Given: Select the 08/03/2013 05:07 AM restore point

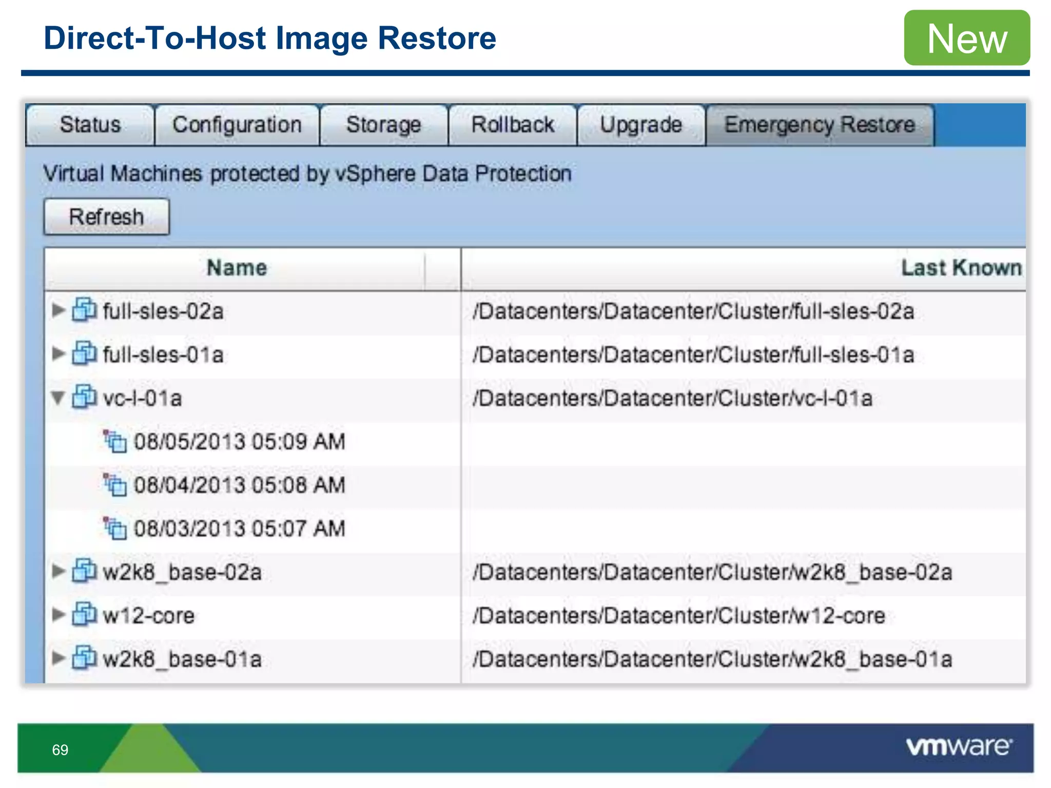Looking at the screenshot, I should 240,529.
